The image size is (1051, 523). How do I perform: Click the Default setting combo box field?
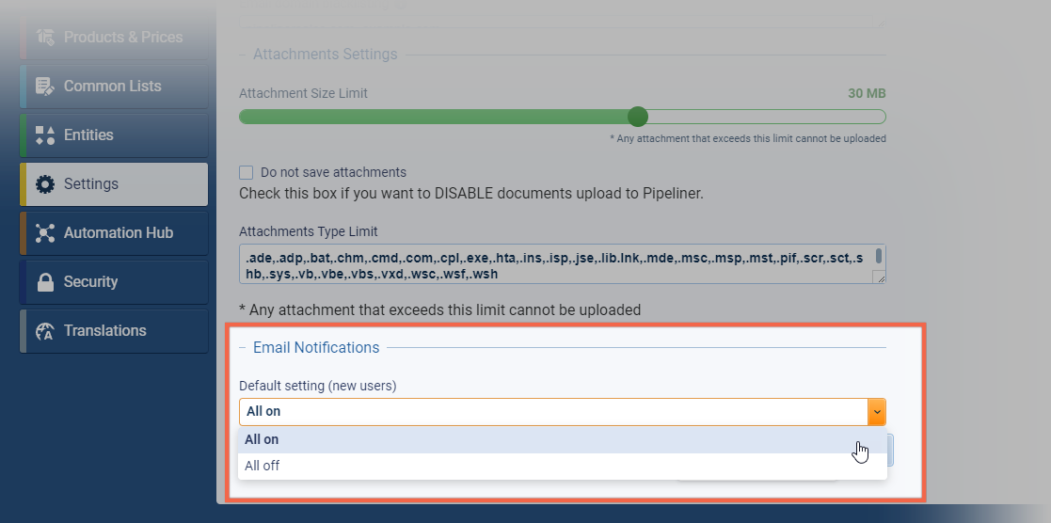(x=553, y=412)
